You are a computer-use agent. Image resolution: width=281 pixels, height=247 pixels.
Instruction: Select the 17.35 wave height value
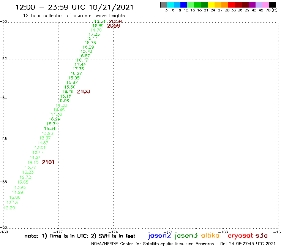pos(78,69)
